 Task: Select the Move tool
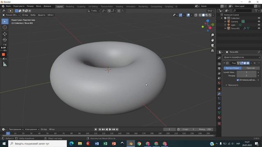click(x=5, y=34)
